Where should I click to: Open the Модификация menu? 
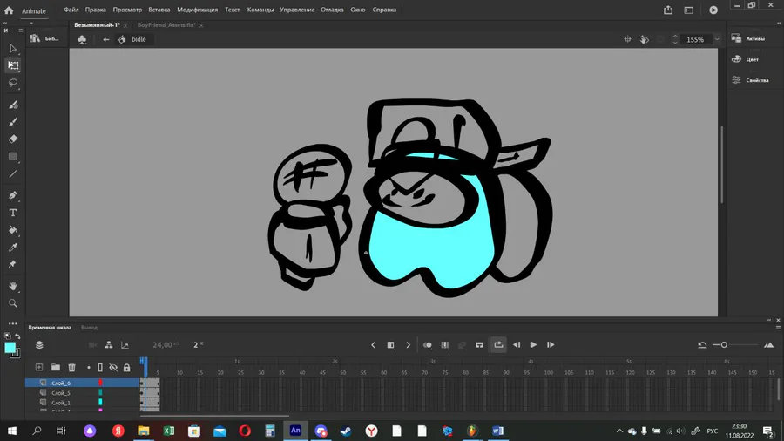point(197,10)
